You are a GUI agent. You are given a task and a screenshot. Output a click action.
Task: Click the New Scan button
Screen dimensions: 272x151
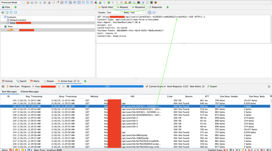click(x=13, y=86)
